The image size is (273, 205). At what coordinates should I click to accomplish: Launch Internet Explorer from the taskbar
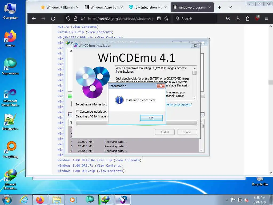tap(24, 200)
